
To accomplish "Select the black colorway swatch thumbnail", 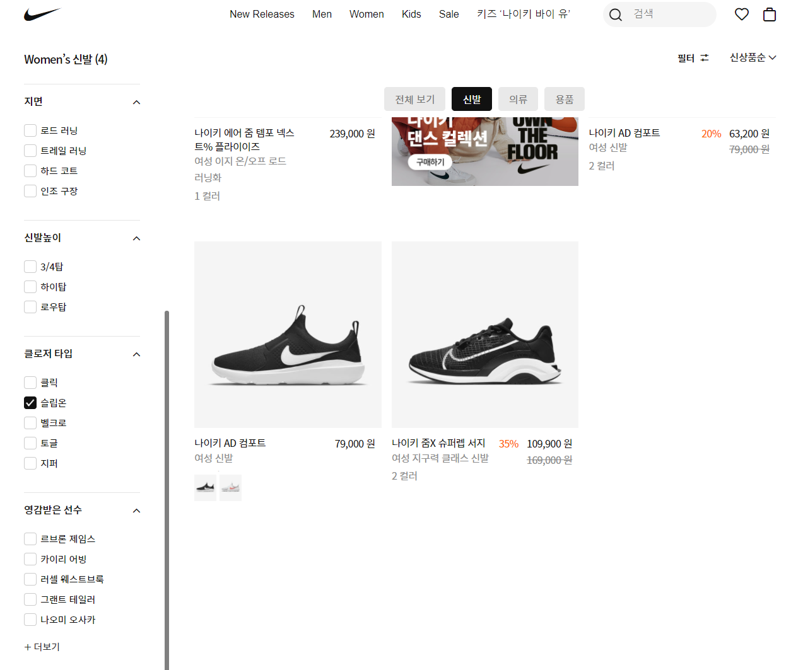I will pyautogui.click(x=205, y=488).
